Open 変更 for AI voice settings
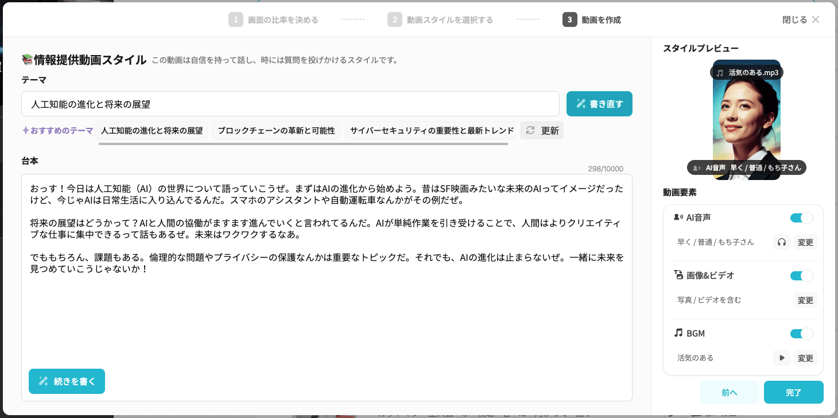 click(x=805, y=243)
